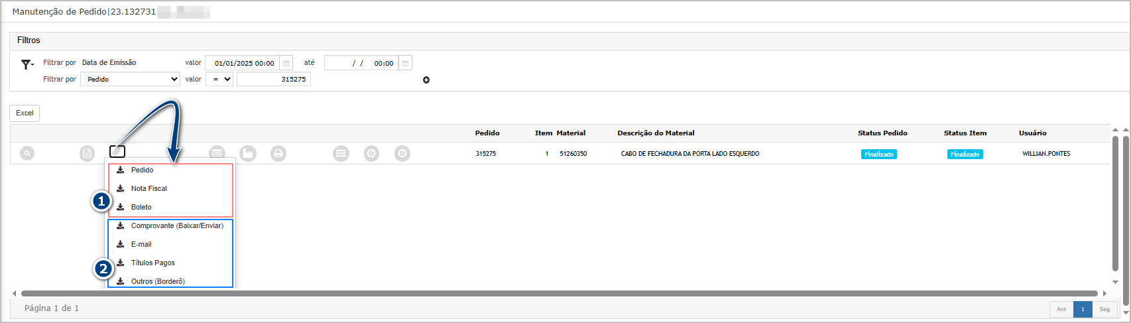Add a new filter with plus icon
Image resolution: width=1131 pixels, height=323 pixels.
click(426, 80)
